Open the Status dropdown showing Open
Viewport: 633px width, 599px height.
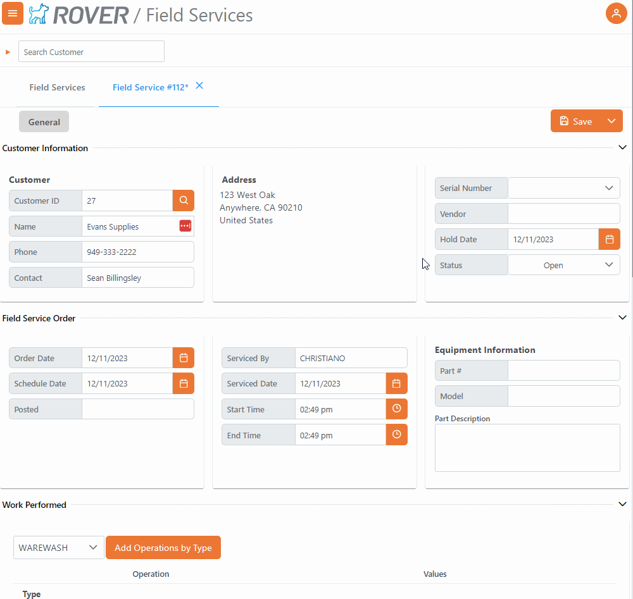pyautogui.click(x=608, y=265)
